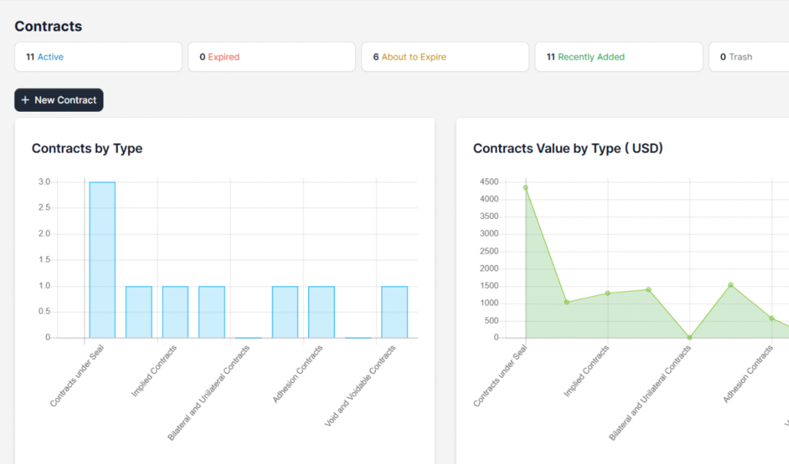Click the plus icon on New Contract
Screen dimensions: 789x464
[x=25, y=100]
